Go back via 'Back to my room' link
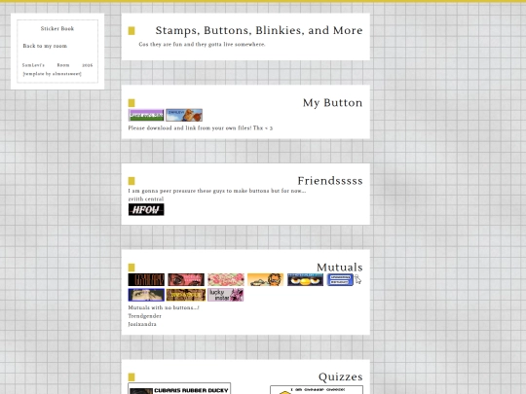 tap(45, 46)
